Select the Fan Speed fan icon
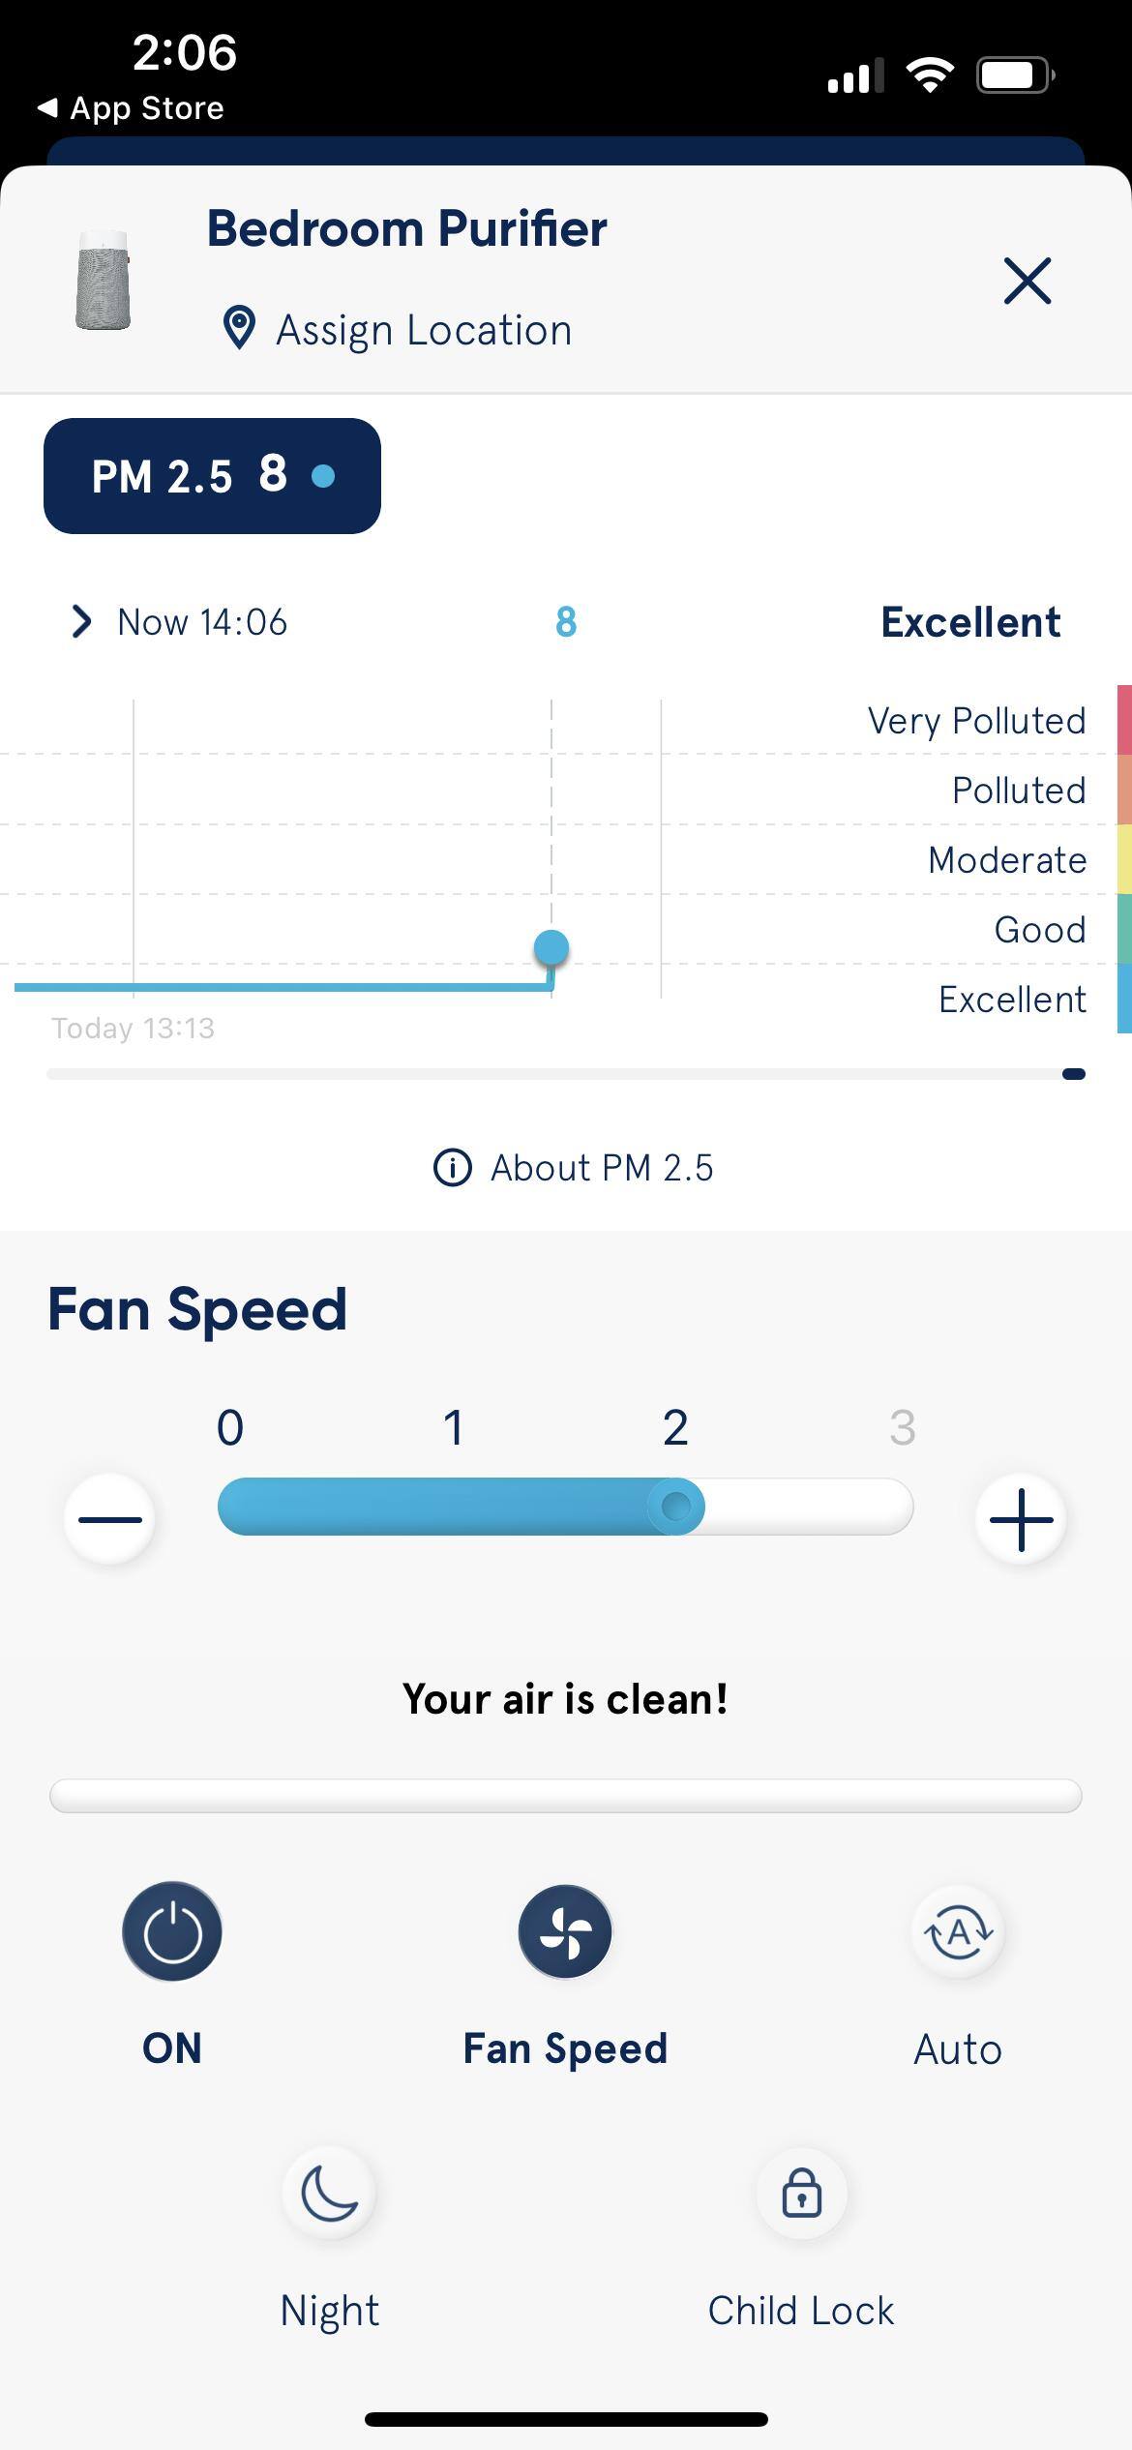The height and width of the screenshot is (2450, 1132). [x=565, y=1931]
